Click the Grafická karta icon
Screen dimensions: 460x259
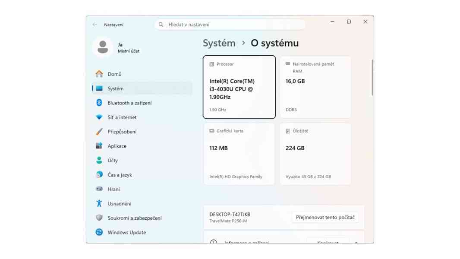coord(211,131)
